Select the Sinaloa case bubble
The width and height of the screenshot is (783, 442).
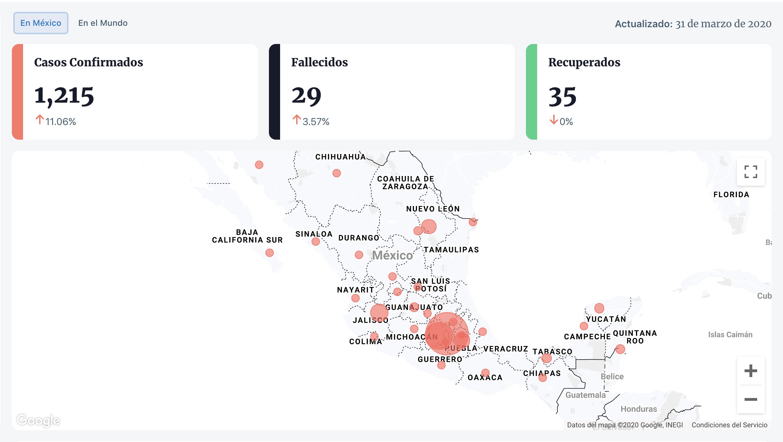click(x=316, y=242)
